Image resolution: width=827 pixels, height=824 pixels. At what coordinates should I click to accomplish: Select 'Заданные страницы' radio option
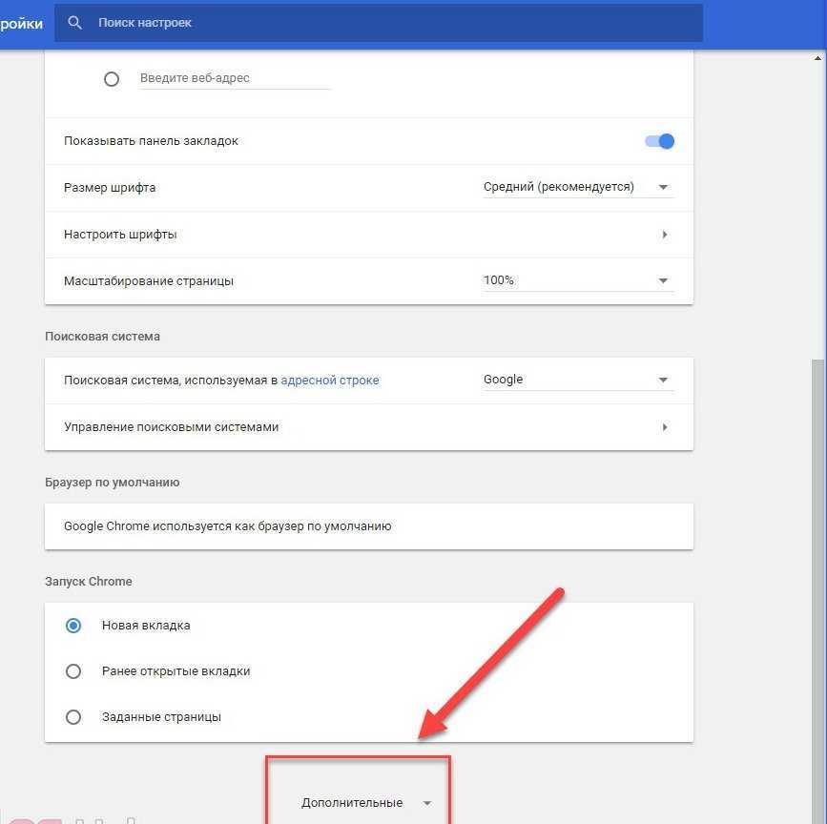73,717
